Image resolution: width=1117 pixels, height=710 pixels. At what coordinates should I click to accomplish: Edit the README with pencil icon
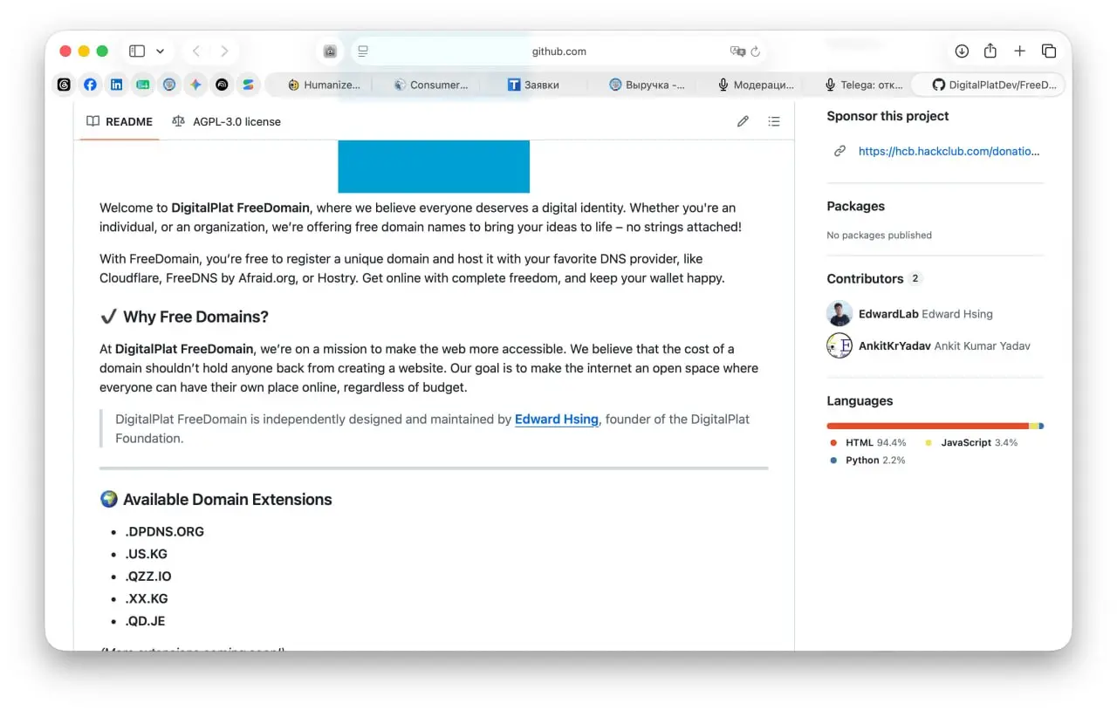[743, 122]
